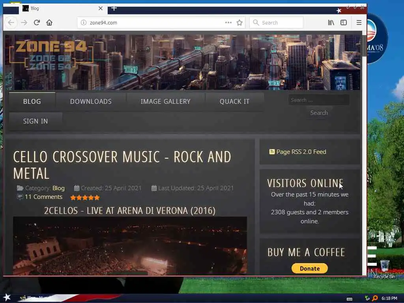Toggle the browser sidebar view

pos(344,22)
